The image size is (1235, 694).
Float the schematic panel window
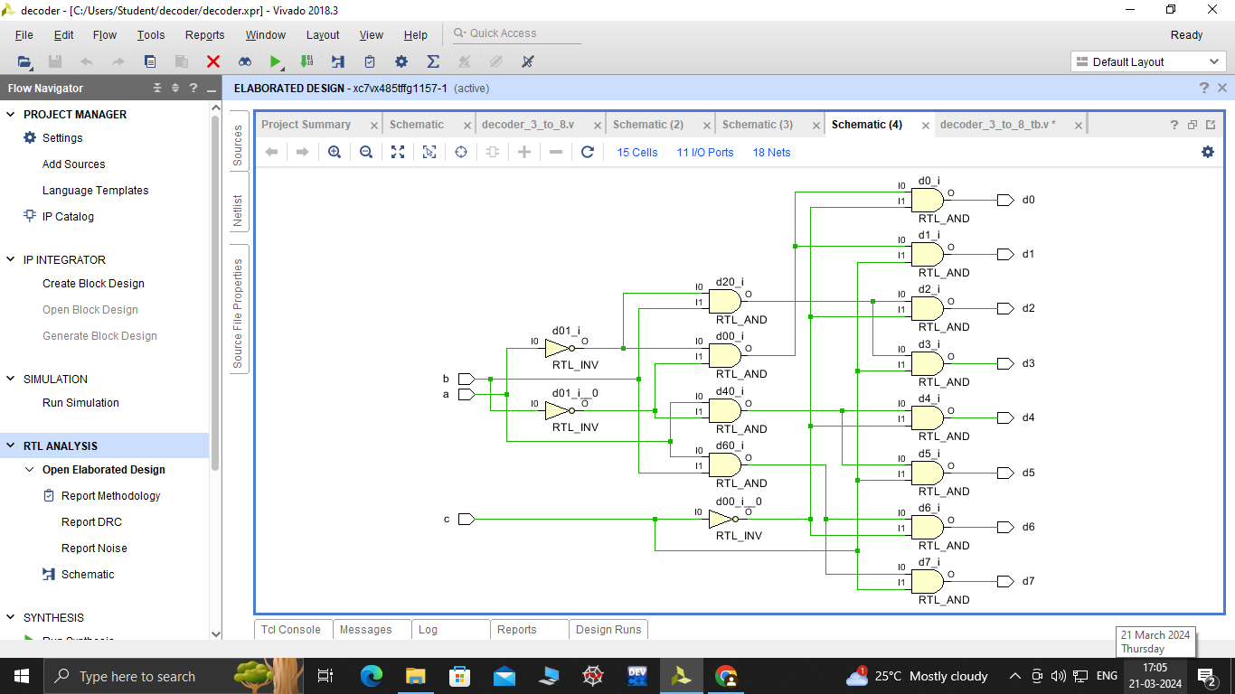tap(1193, 125)
